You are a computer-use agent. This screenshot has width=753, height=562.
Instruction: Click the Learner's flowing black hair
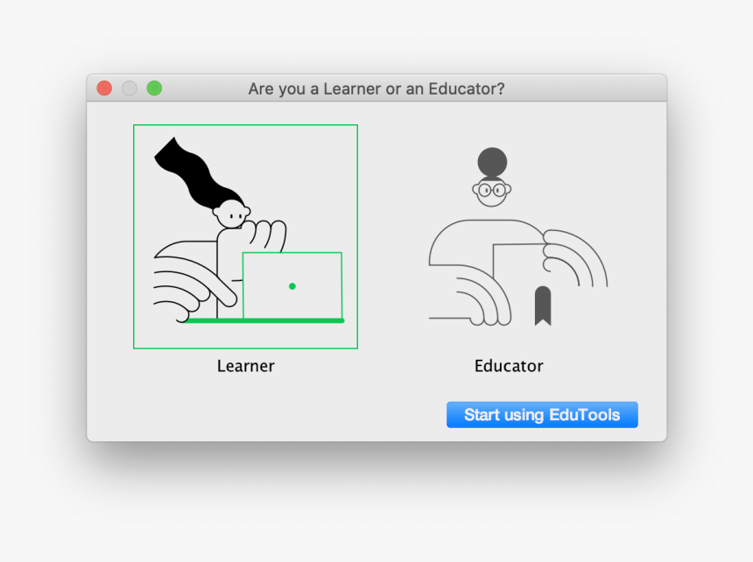[x=192, y=173]
